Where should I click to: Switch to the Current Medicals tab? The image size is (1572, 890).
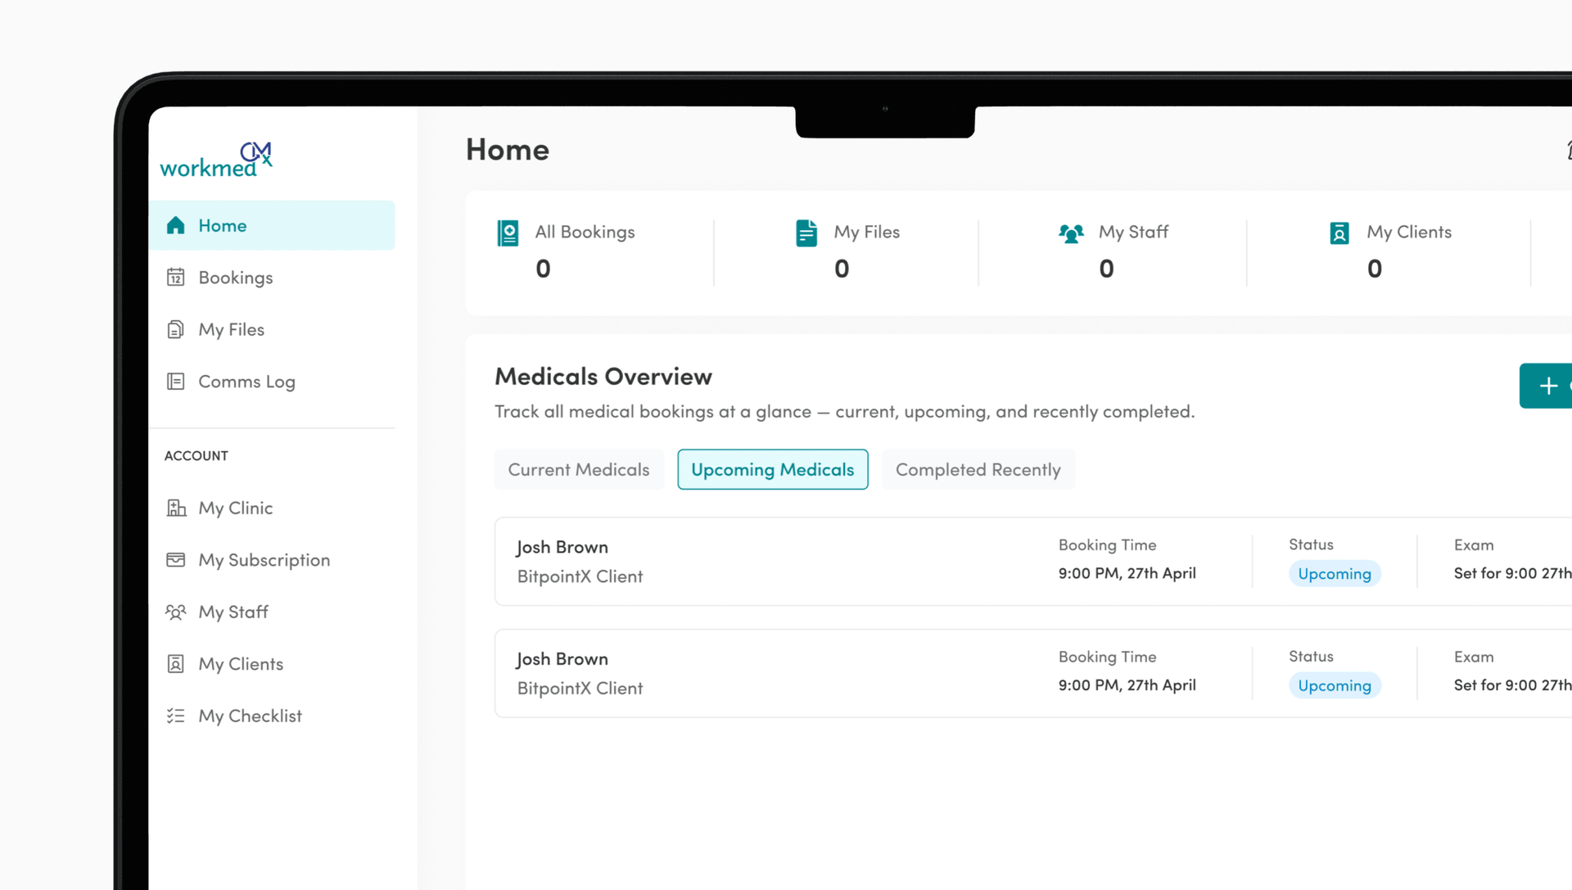(579, 469)
